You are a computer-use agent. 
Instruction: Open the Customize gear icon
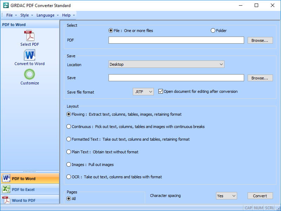(30, 74)
